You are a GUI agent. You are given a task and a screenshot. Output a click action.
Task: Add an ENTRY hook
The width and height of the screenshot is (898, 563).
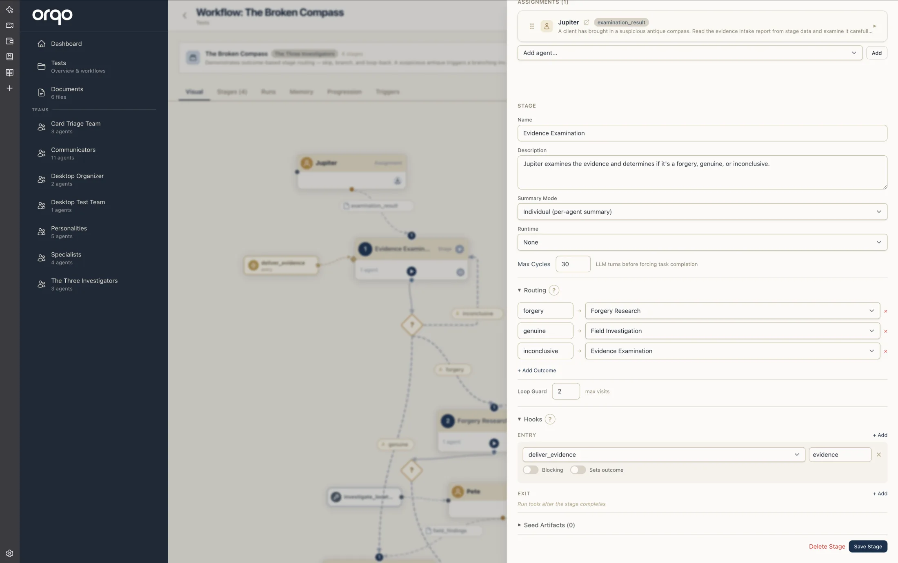pyautogui.click(x=880, y=435)
